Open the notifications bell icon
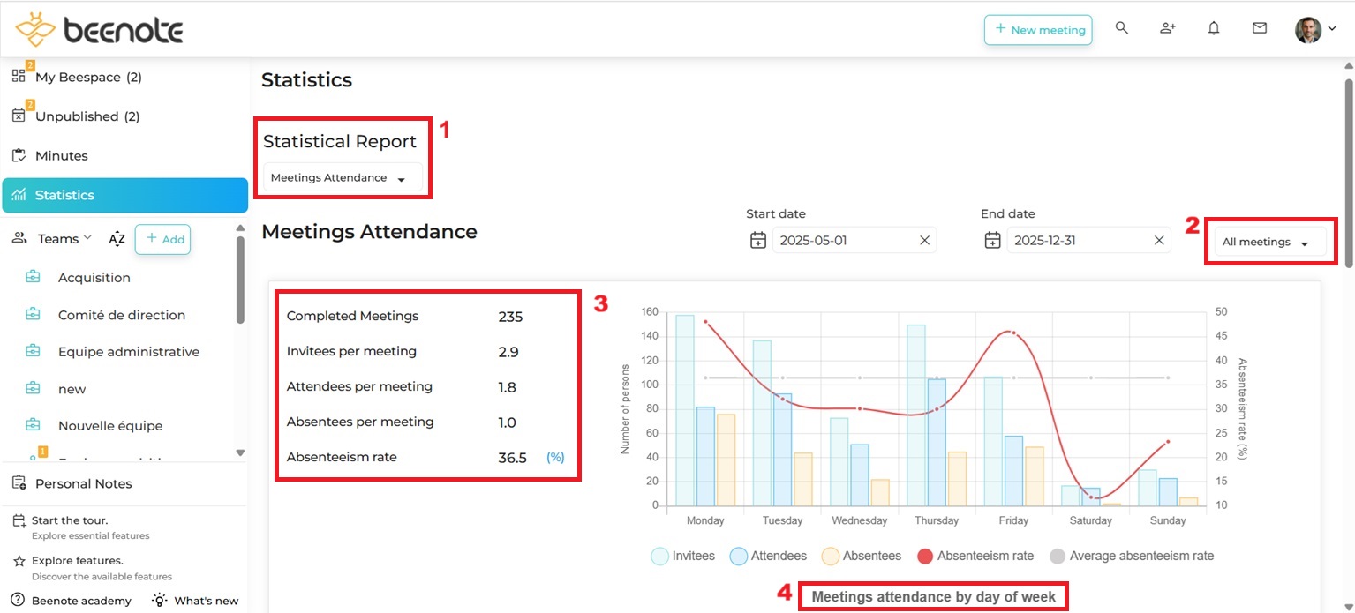Image resolution: width=1355 pixels, height=613 pixels. tap(1213, 27)
